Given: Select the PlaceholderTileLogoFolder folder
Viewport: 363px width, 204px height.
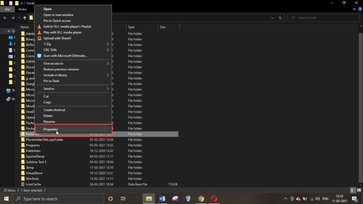Looking at the screenshot, I should coord(44,140).
